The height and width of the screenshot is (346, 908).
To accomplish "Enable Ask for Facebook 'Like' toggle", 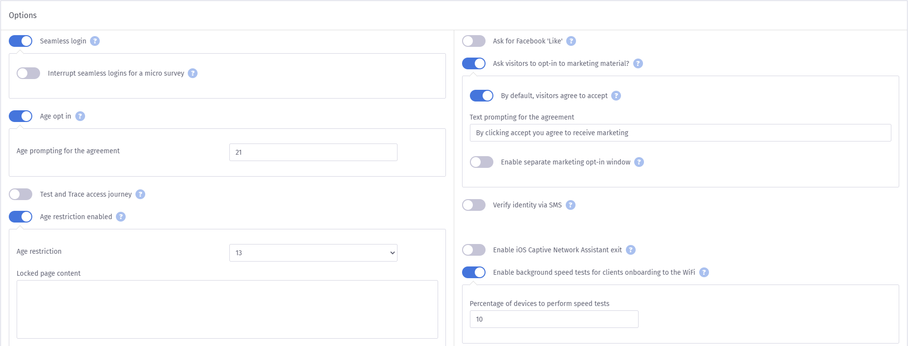I will [474, 41].
